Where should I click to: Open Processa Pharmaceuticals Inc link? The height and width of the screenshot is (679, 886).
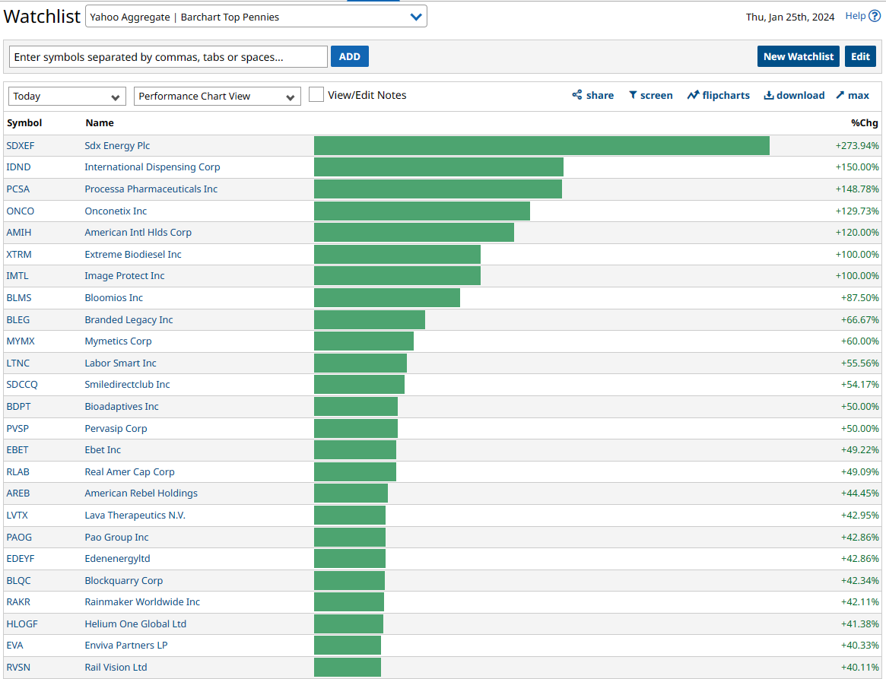151,189
